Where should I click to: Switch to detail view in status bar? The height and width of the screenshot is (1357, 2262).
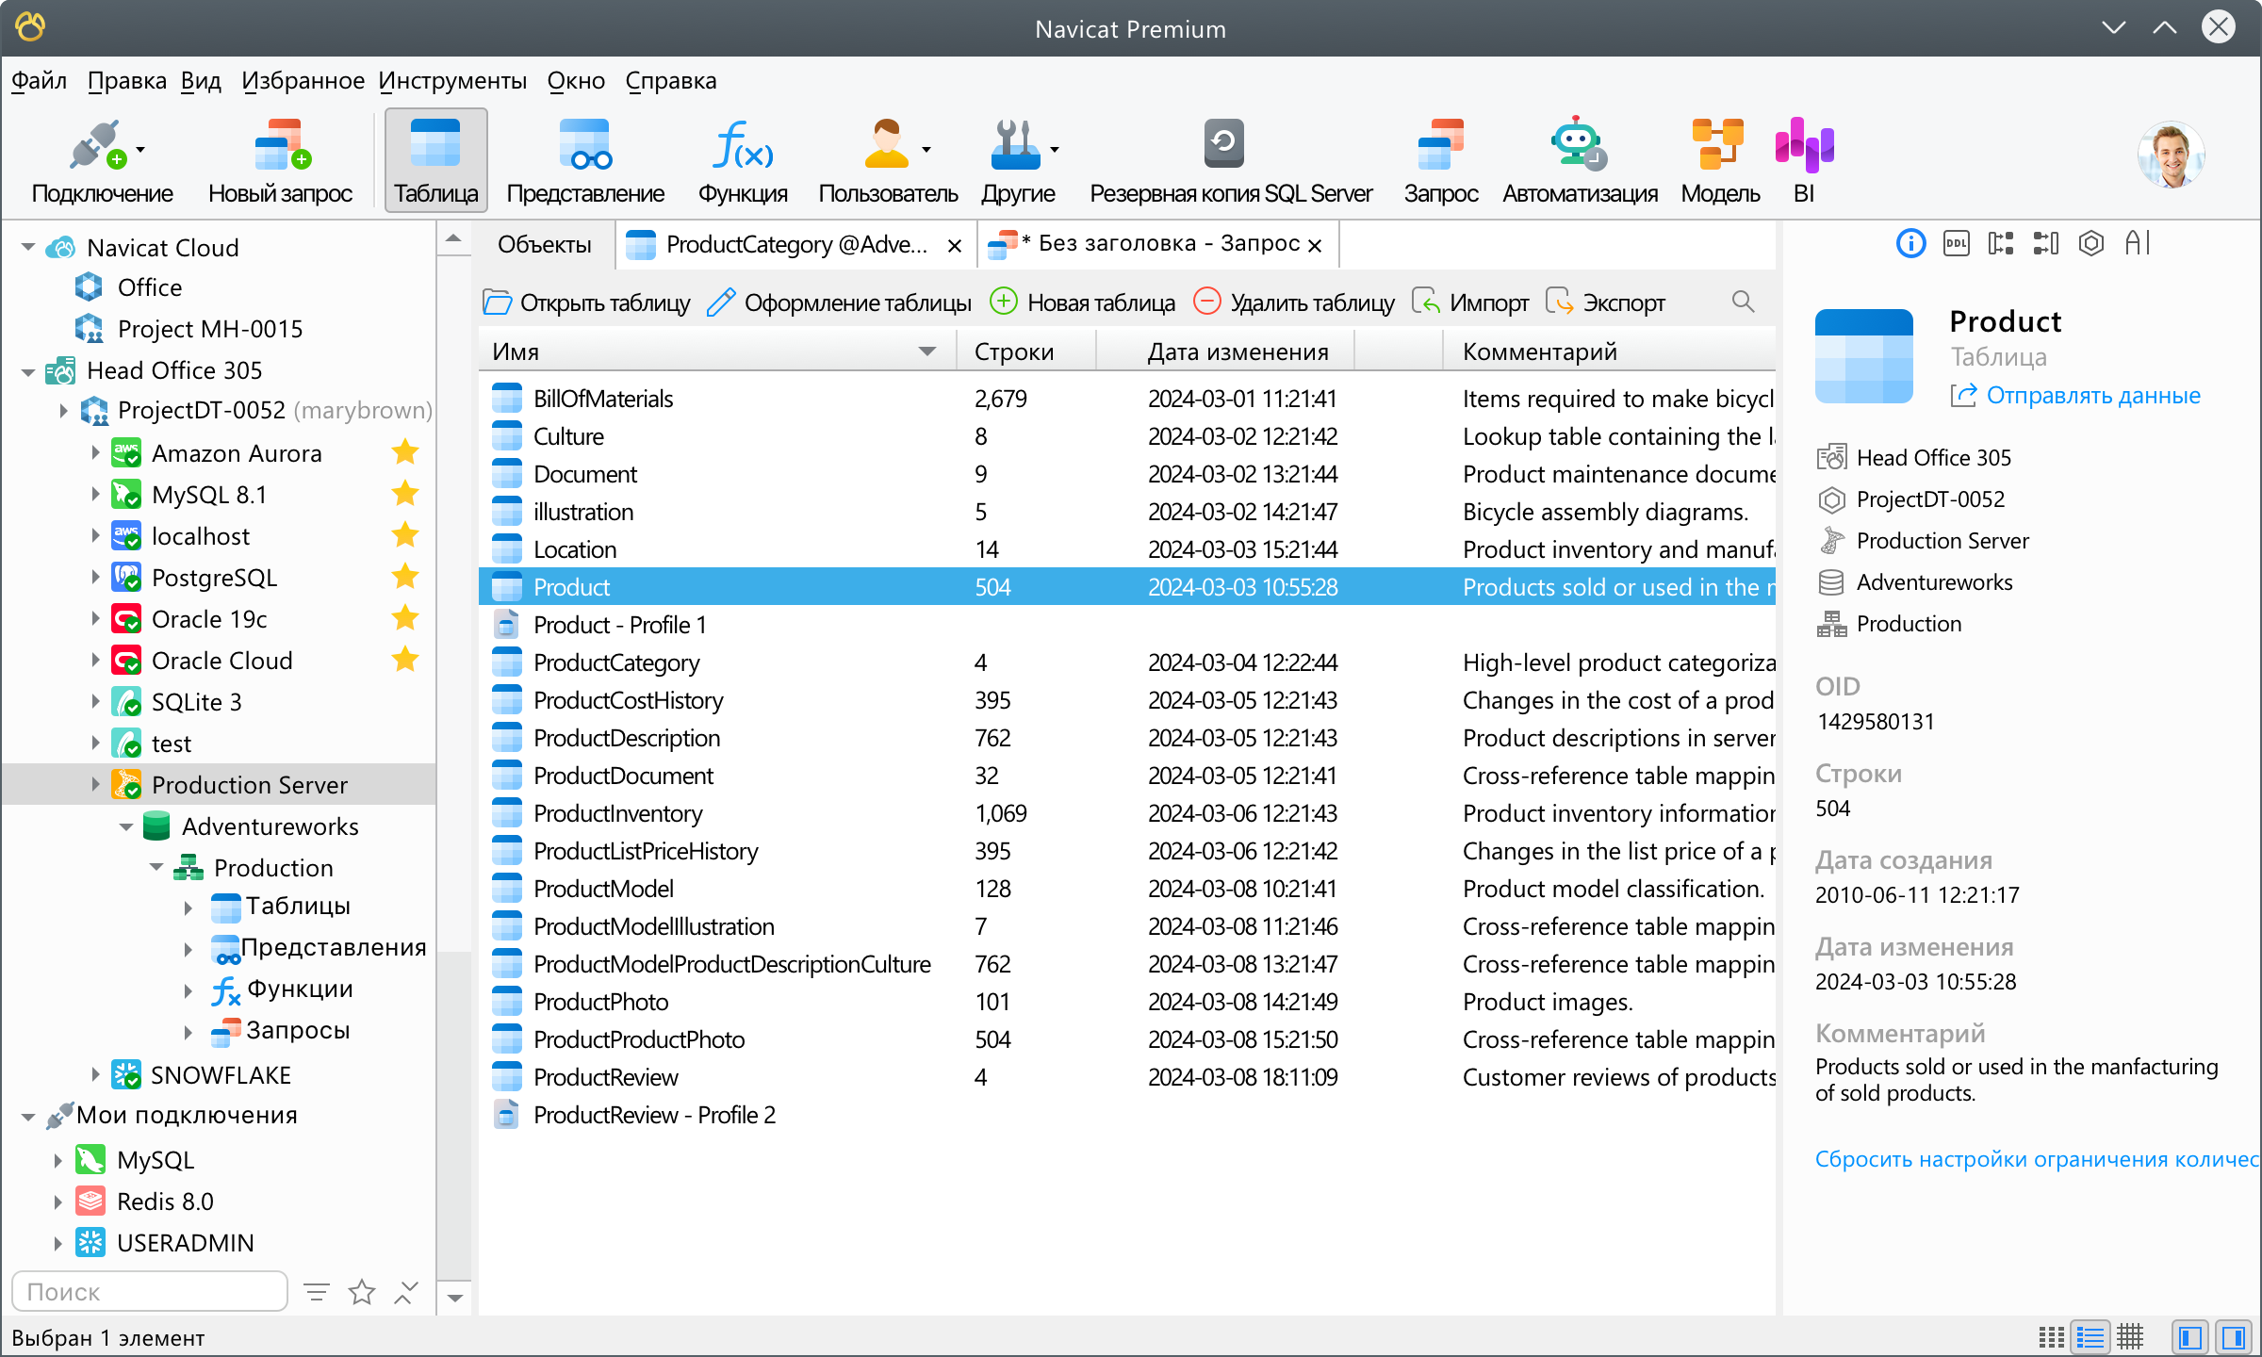[2129, 1336]
